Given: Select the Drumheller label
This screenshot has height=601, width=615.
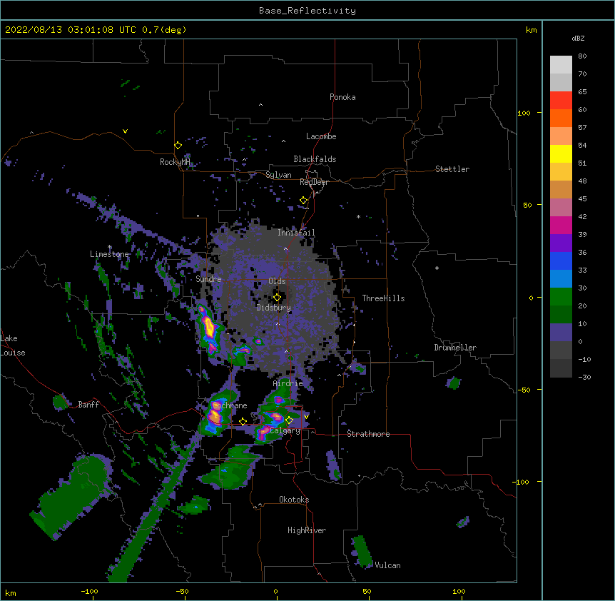Looking at the screenshot, I should tap(455, 348).
